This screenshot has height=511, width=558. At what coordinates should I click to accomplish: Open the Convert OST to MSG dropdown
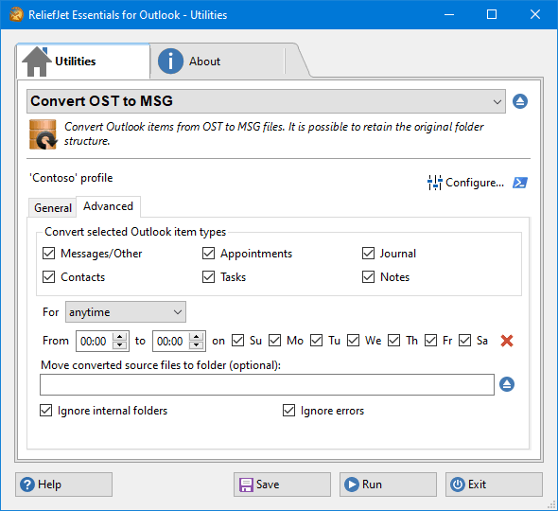[266, 101]
